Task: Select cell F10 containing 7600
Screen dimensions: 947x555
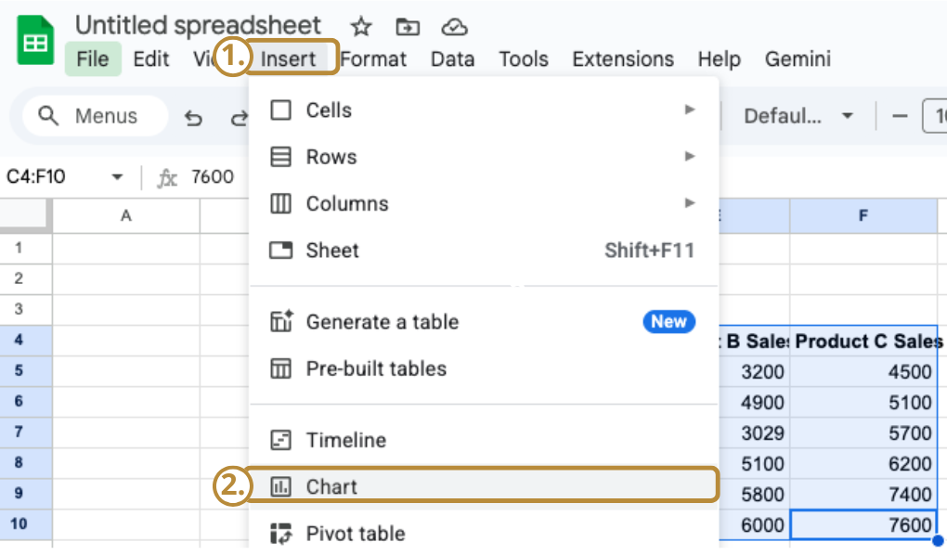Action: (x=863, y=525)
